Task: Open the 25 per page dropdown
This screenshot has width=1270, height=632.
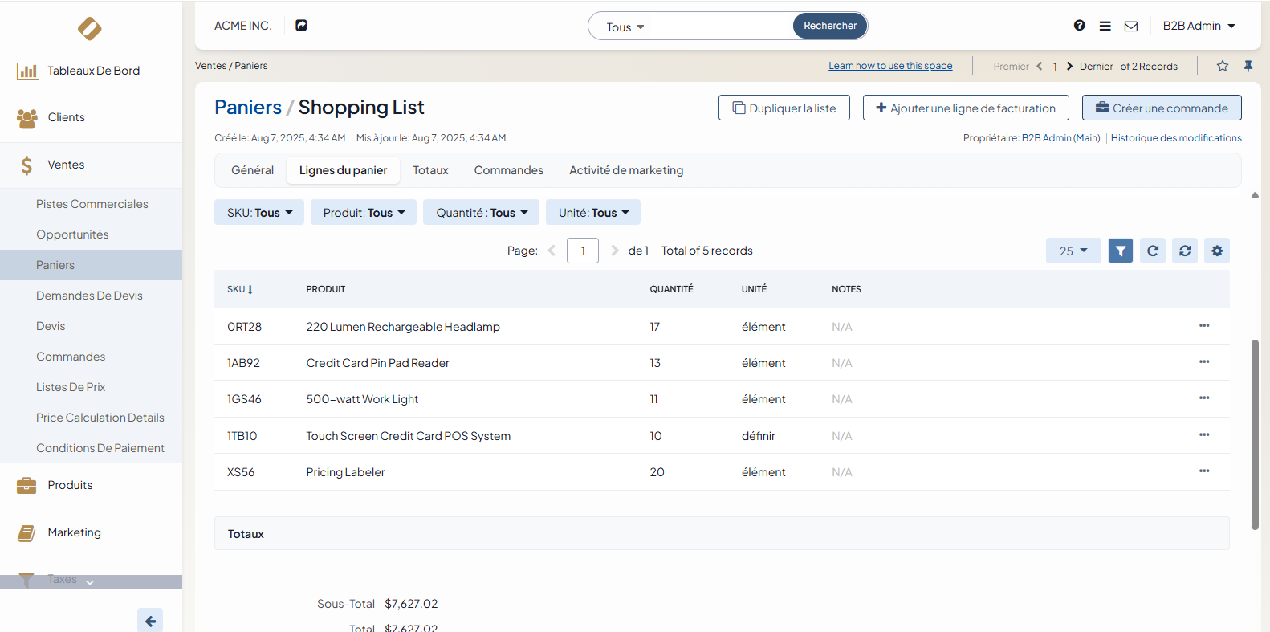Action: (x=1073, y=251)
